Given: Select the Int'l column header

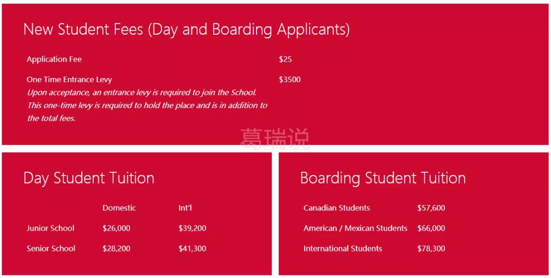Looking at the screenshot, I should (185, 208).
